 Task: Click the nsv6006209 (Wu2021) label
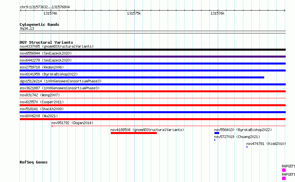[39, 116]
